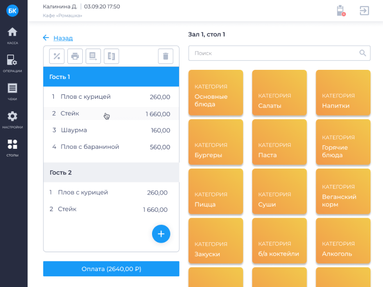Image resolution: width=383 pixels, height=287 pixels.
Task: Open the Суши category tile
Action: tap(280, 192)
